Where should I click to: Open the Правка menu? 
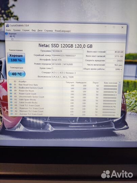(17, 30)
